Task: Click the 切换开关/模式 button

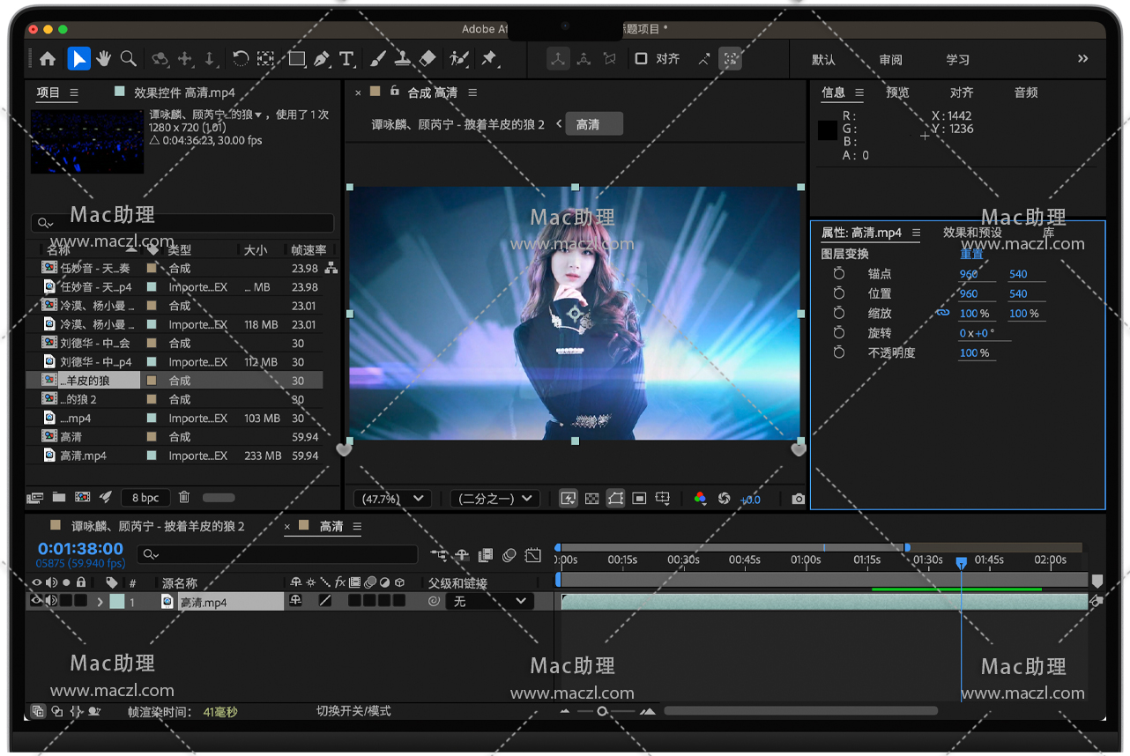Action: pos(353,711)
